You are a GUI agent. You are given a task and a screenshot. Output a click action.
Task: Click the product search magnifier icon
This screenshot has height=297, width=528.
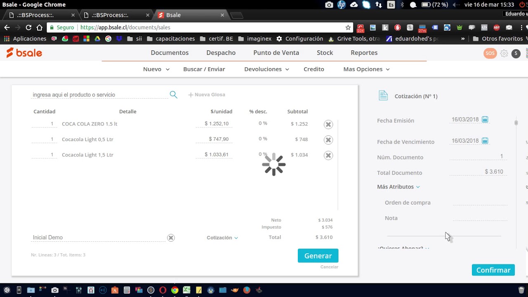tap(173, 95)
